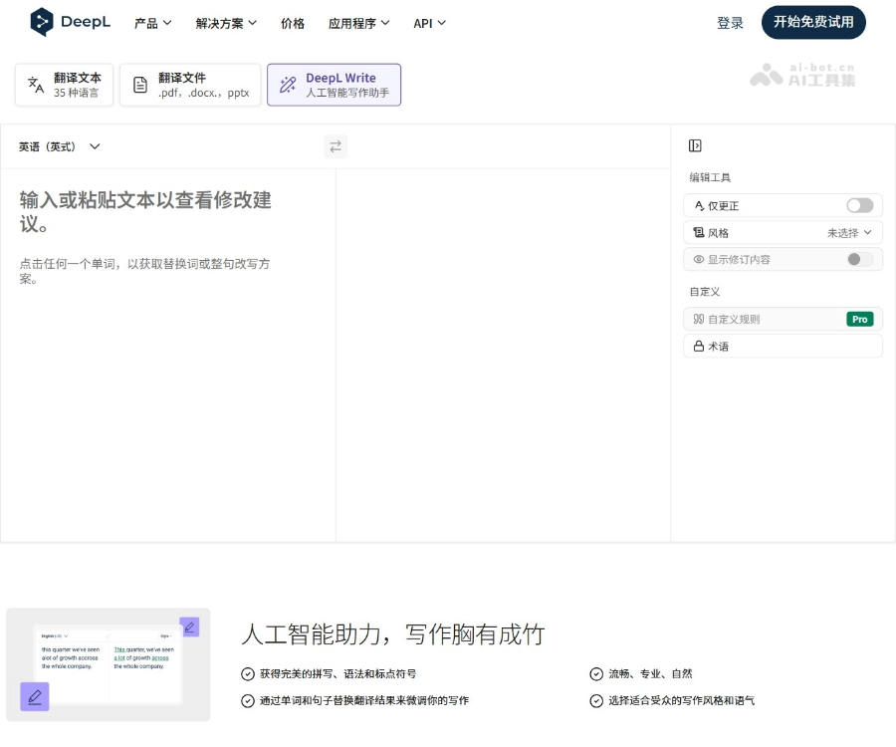
Task: Click the quote icon on 自定义规则
Action: [700, 319]
